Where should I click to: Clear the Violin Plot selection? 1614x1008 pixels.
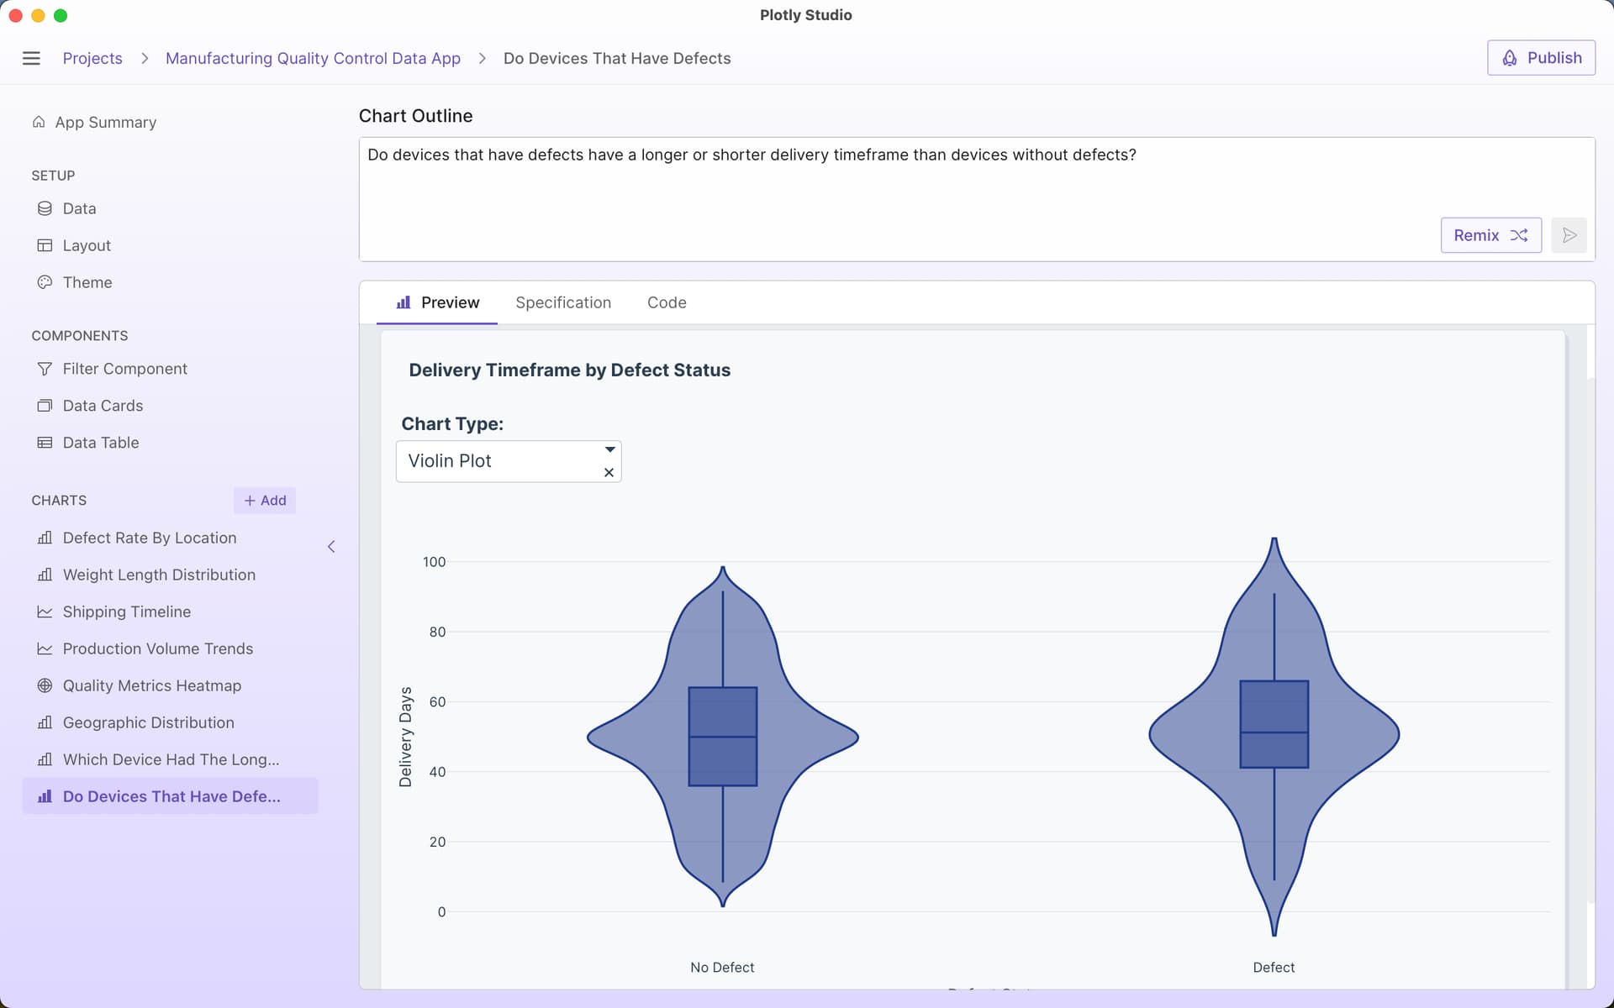click(609, 473)
